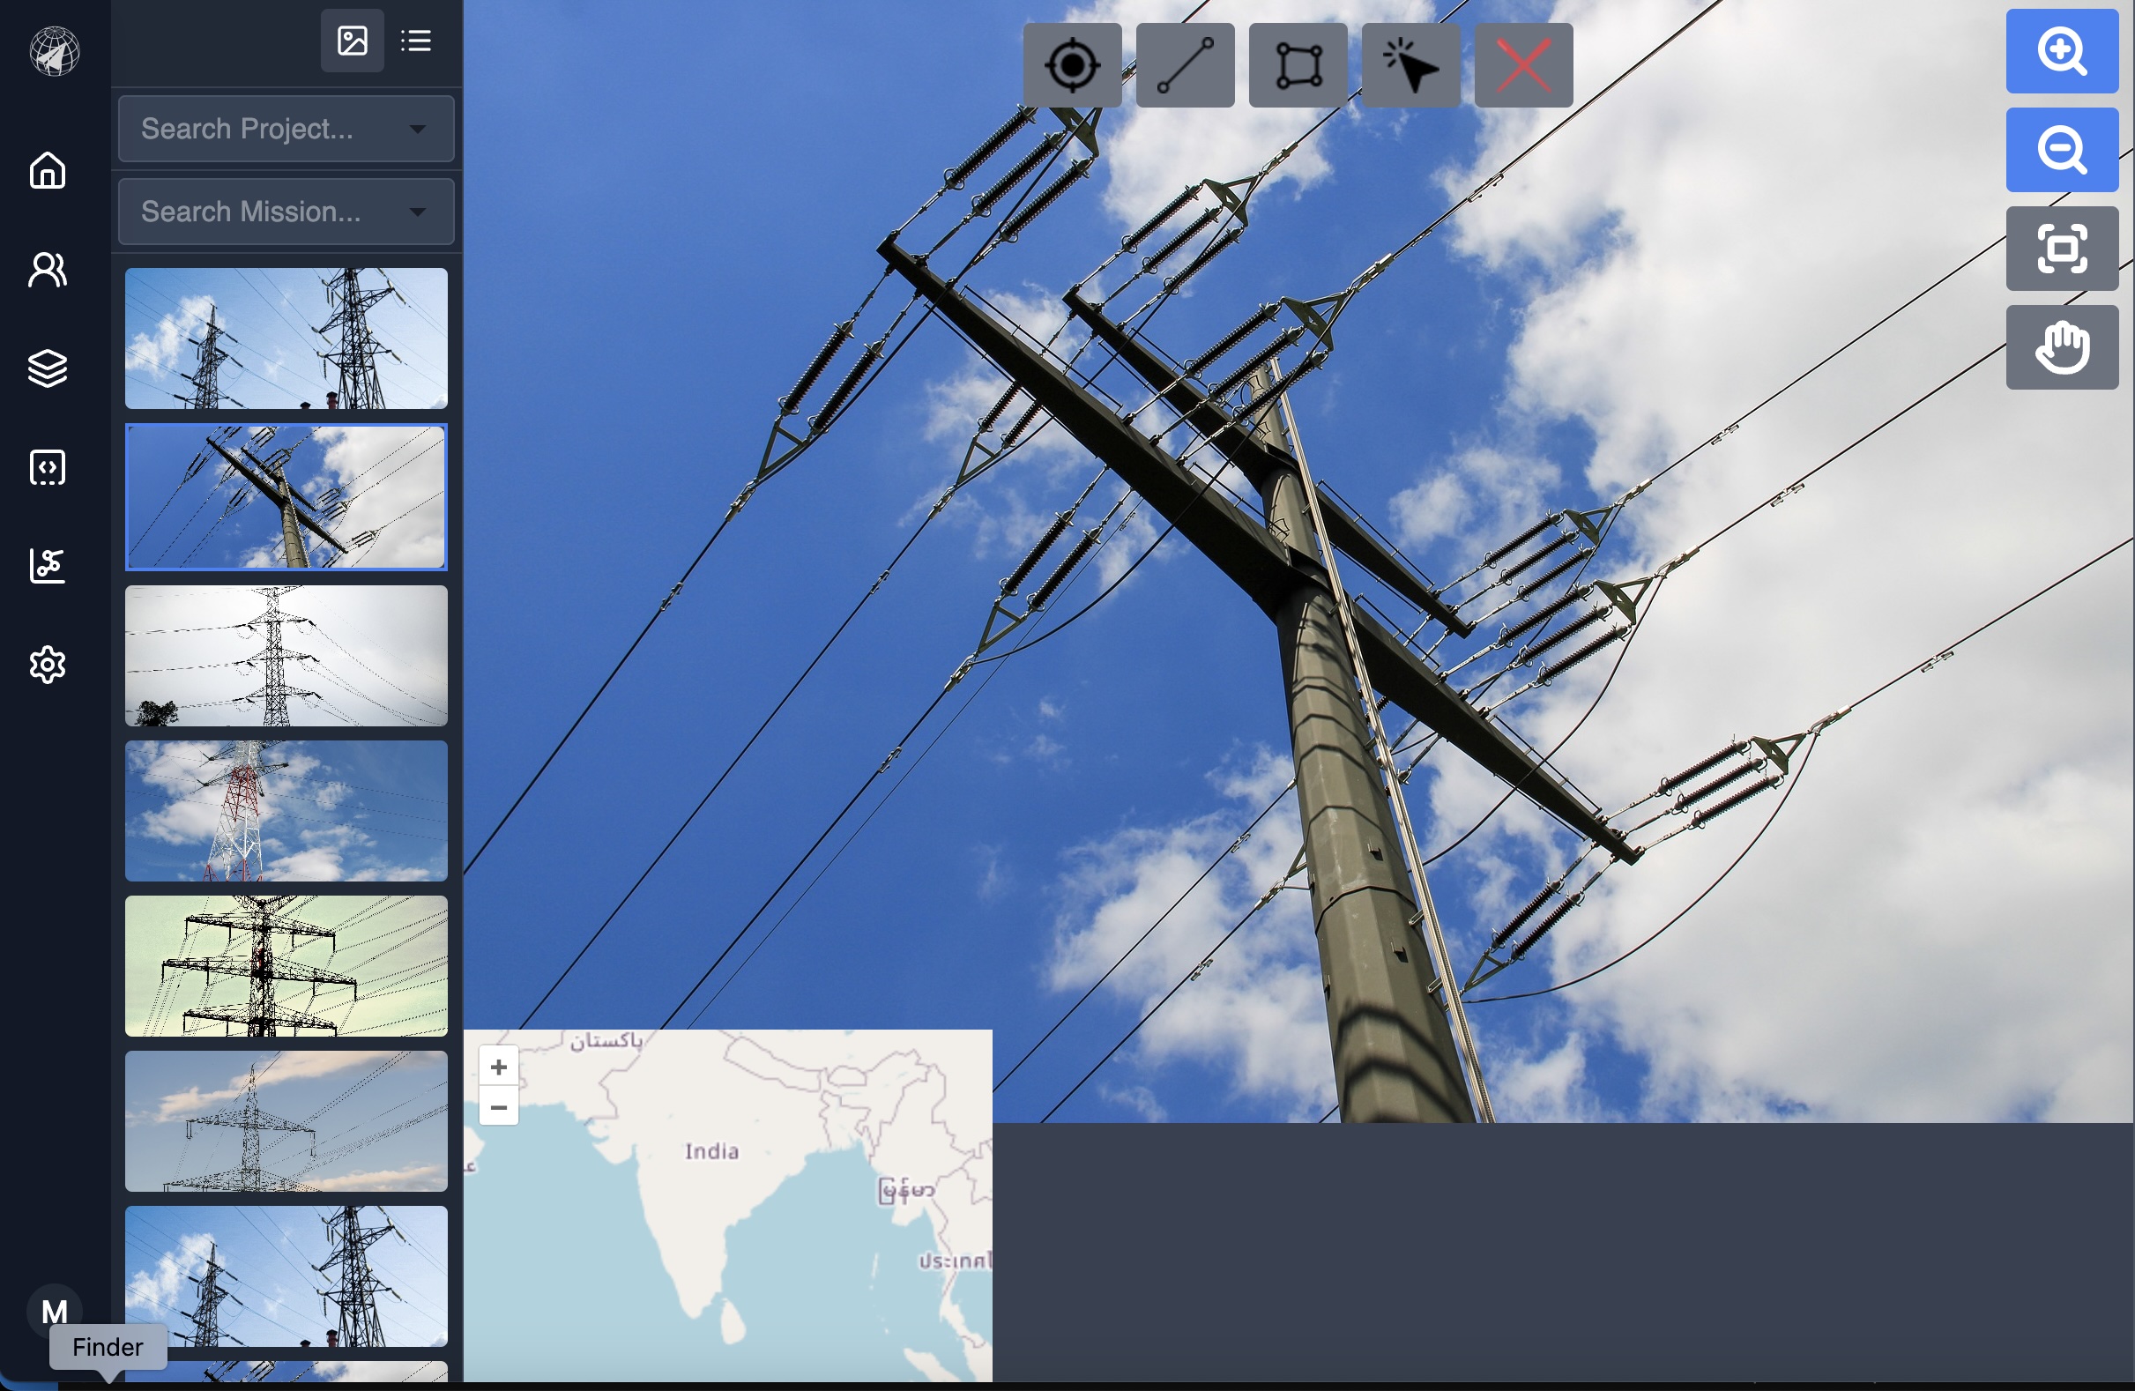
Task: Switch to list view
Action: [416, 41]
